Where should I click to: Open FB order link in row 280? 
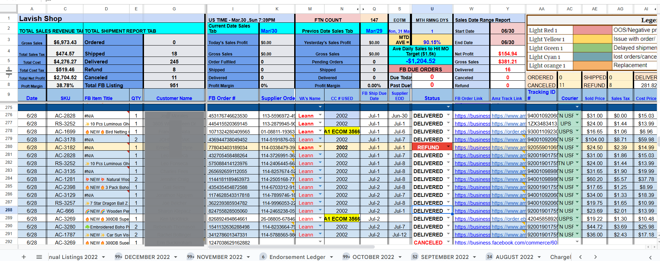[x=472, y=148]
